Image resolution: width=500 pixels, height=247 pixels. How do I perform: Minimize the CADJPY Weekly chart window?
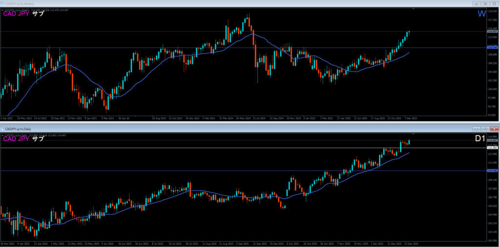pyautogui.click(x=476, y=4)
